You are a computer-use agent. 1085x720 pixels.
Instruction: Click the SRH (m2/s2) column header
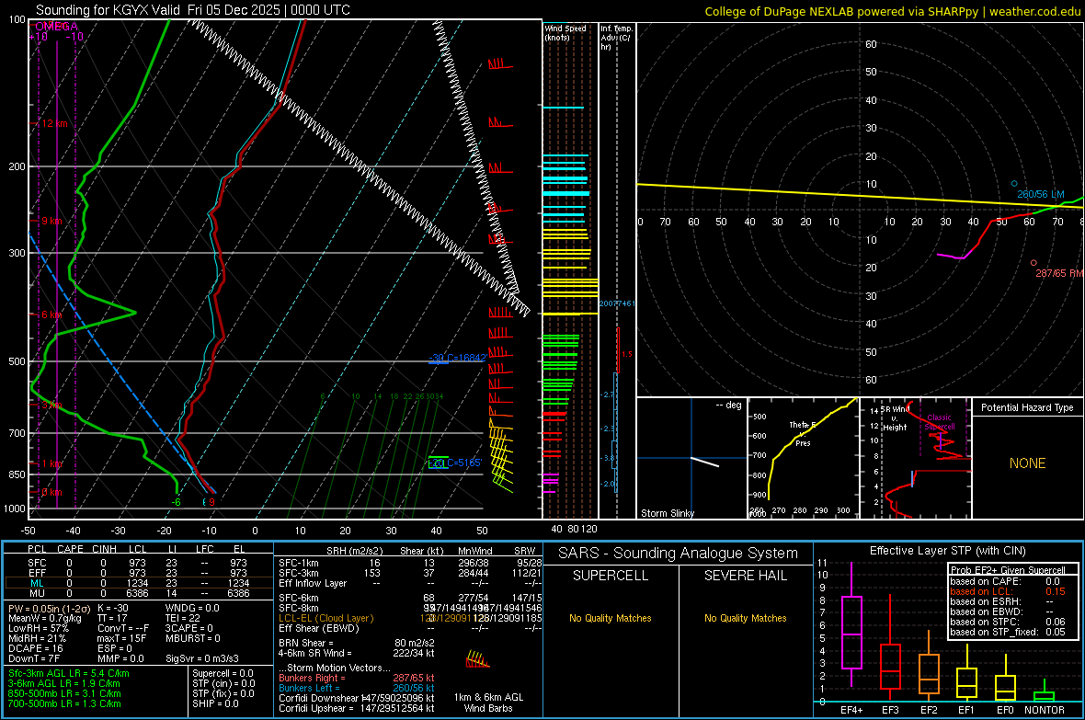pos(354,551)
